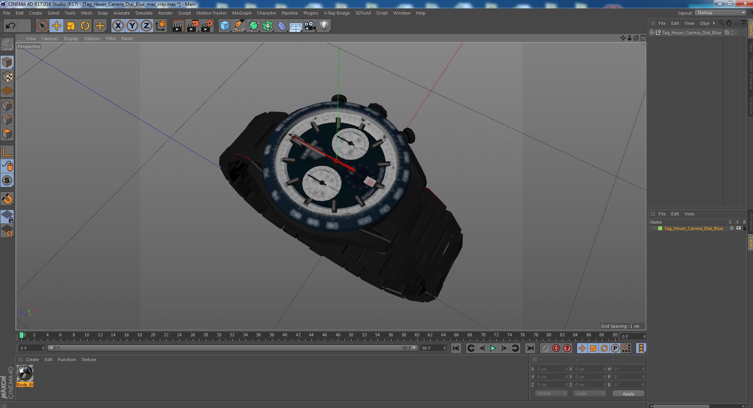This screenshot has width=753, height=408.
Task: Activate the Rotate tool
Action: click(85, 26)
